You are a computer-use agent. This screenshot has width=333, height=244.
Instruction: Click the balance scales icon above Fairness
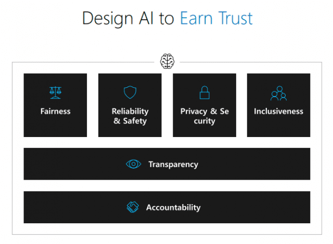56,92
